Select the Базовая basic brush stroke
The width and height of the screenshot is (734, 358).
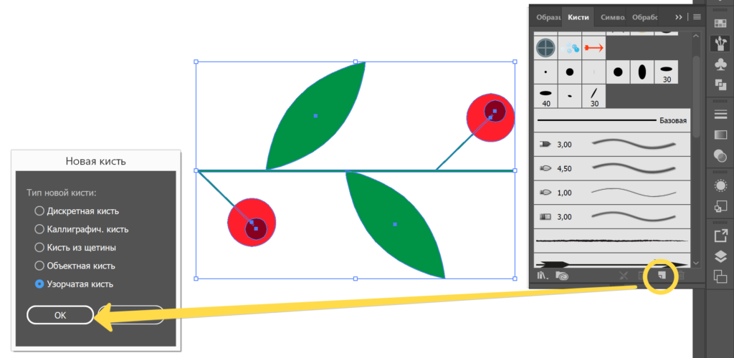613,121
